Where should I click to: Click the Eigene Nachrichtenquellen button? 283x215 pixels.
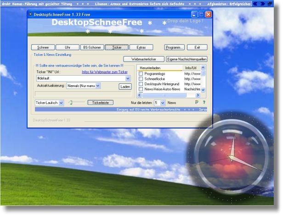click(x=187, y=59)
